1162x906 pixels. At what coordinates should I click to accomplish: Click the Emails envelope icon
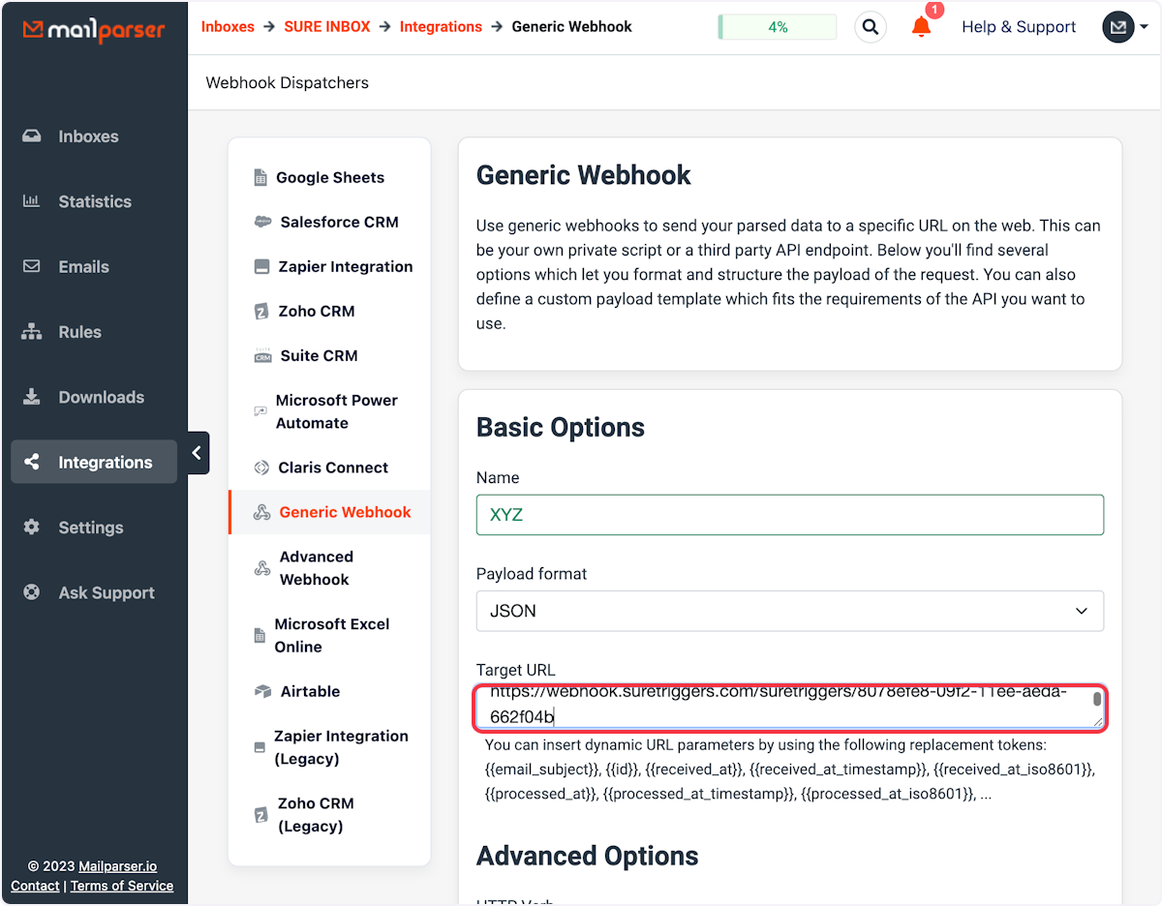click(32, 266)
